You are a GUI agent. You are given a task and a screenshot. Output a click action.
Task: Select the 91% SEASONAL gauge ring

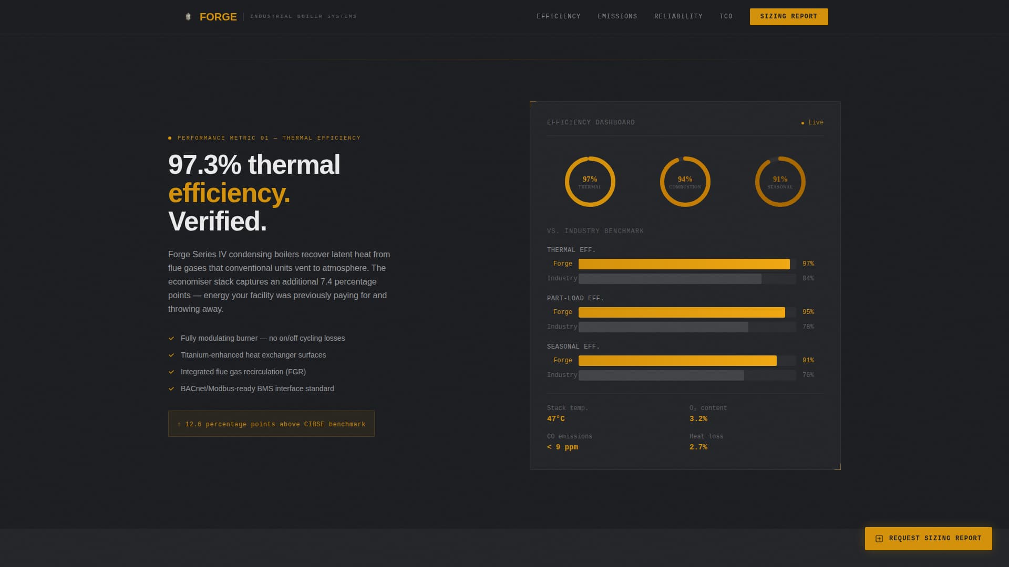[779, 181]
